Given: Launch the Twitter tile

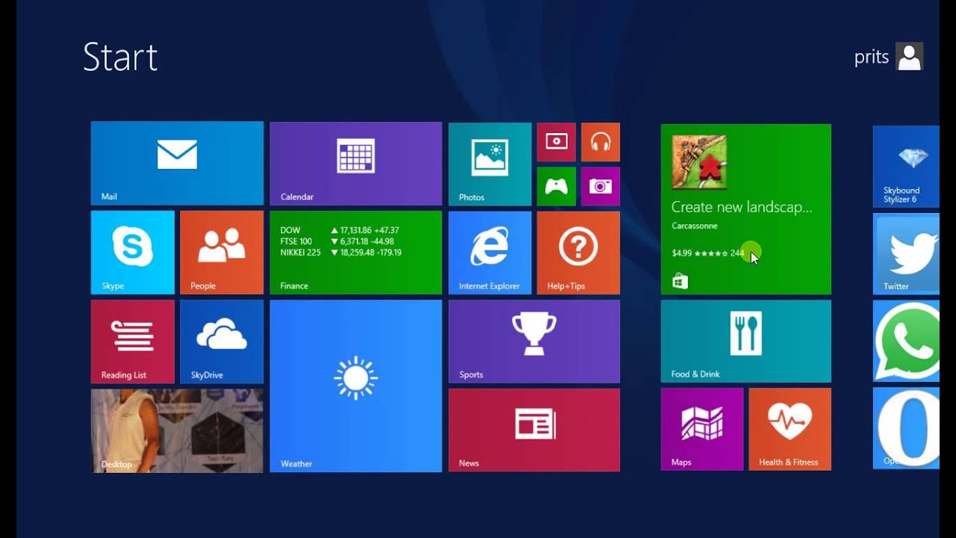Looking at the screenshot, I should pos(907,253).
